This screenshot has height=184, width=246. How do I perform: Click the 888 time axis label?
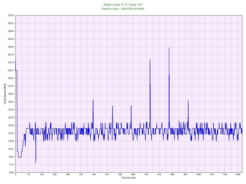173,174
